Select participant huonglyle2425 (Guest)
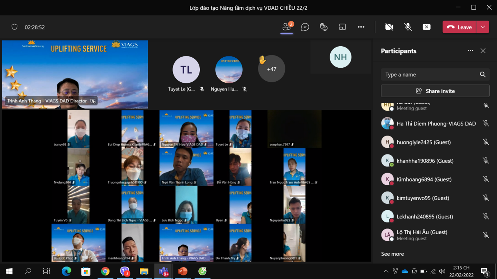 pos(435,142)
